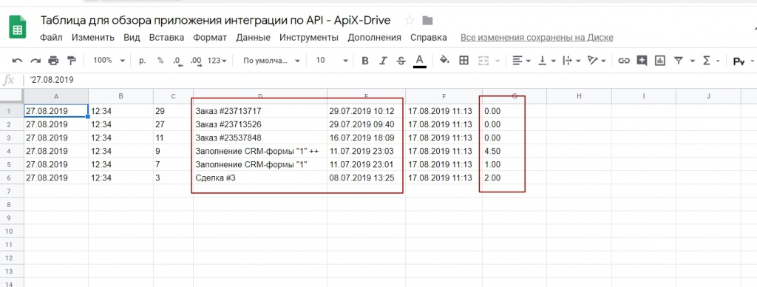Toggle bold formatting
This screenshot has height=287, width=757.
[x=365, y=61]
